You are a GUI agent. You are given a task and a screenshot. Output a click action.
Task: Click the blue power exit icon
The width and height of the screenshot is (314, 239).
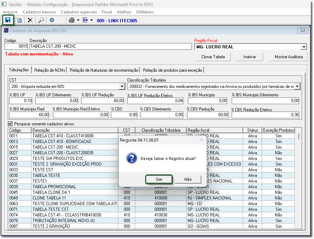click(x=52, y=20)
